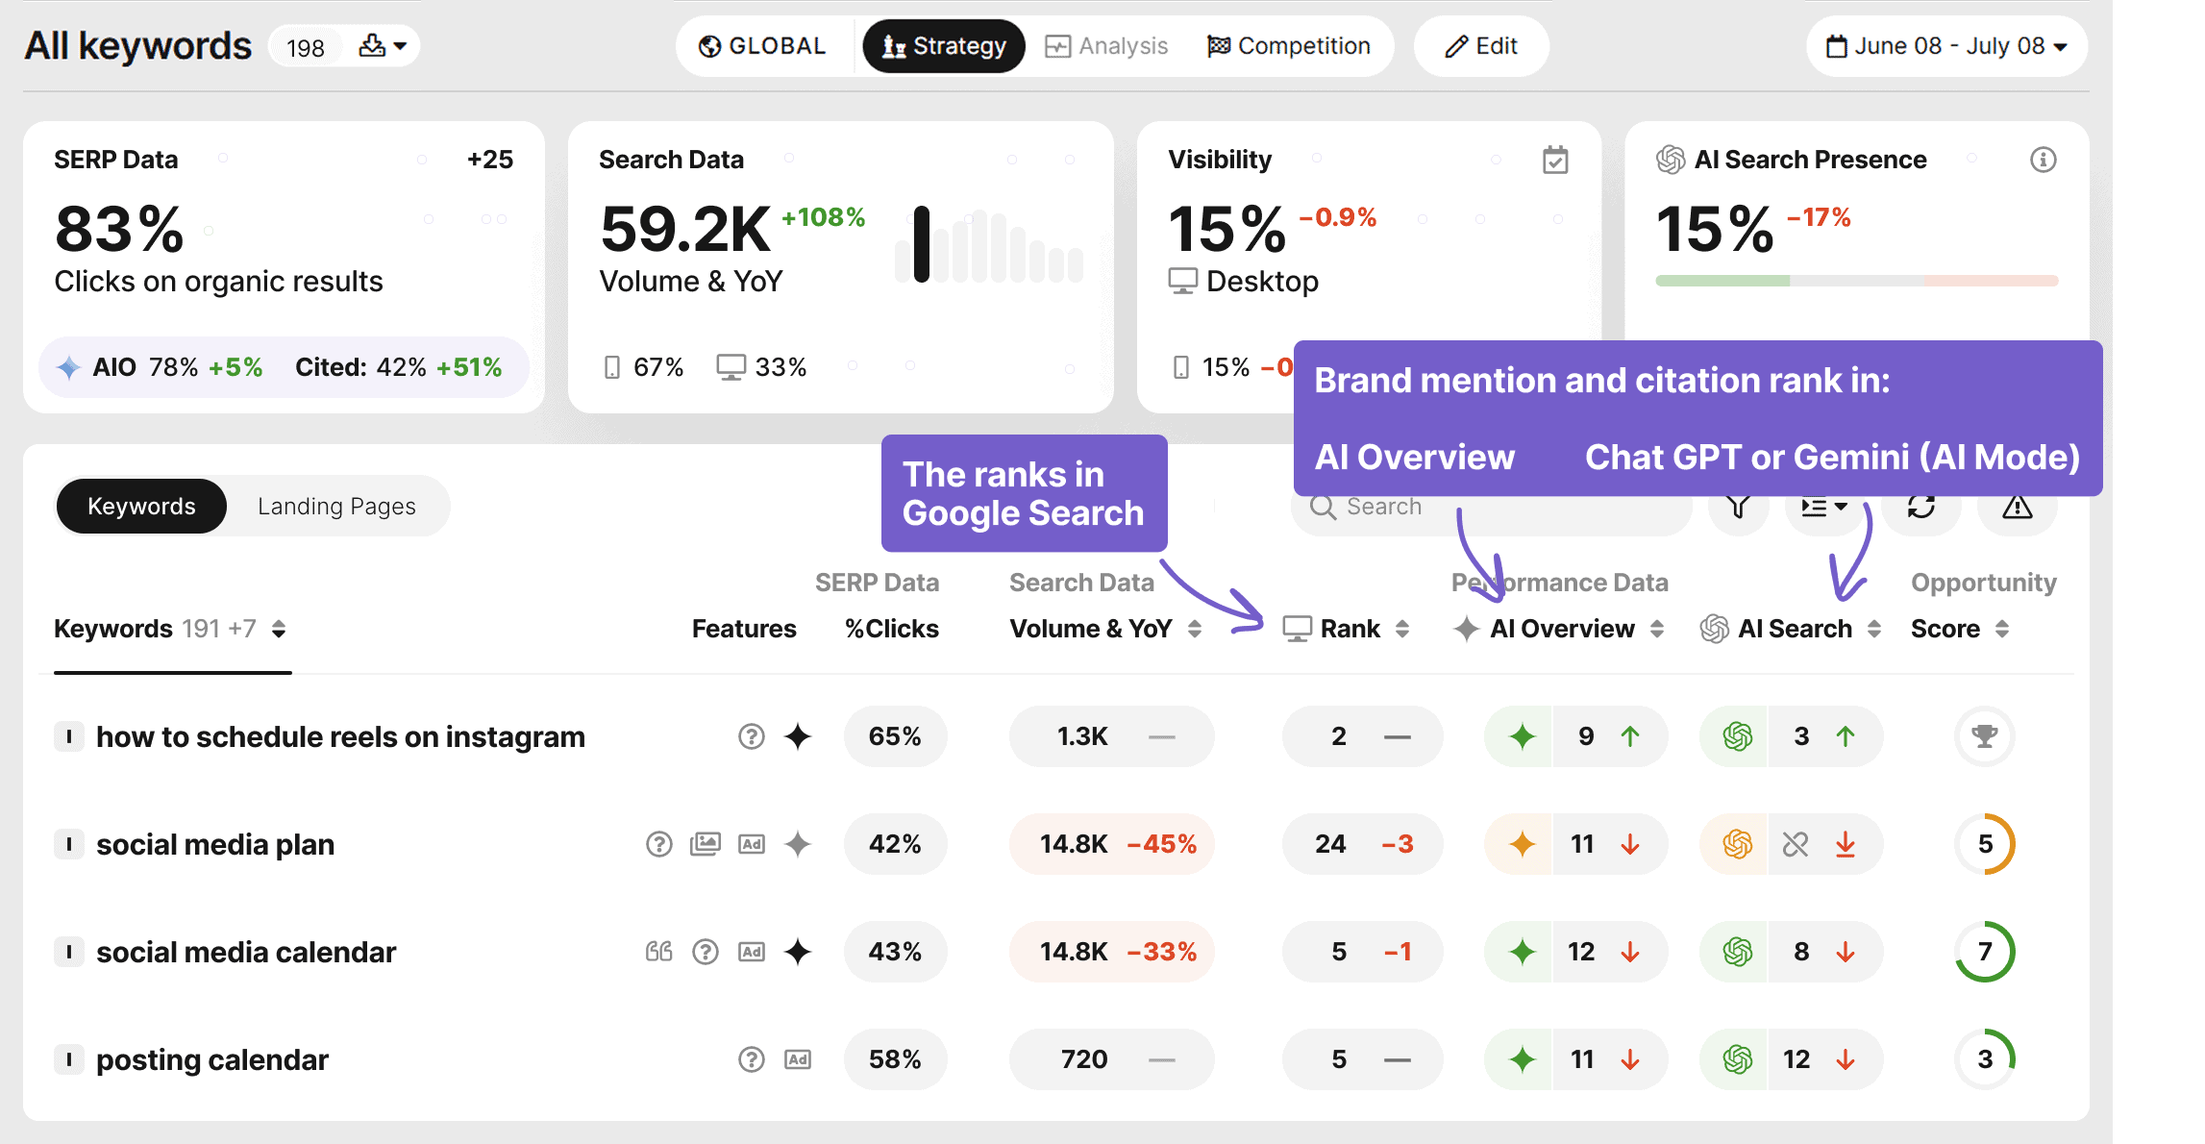Screen dimensions: 2205x1144
Task: Switch to the Strategy tab
Action: coord(944,46)
